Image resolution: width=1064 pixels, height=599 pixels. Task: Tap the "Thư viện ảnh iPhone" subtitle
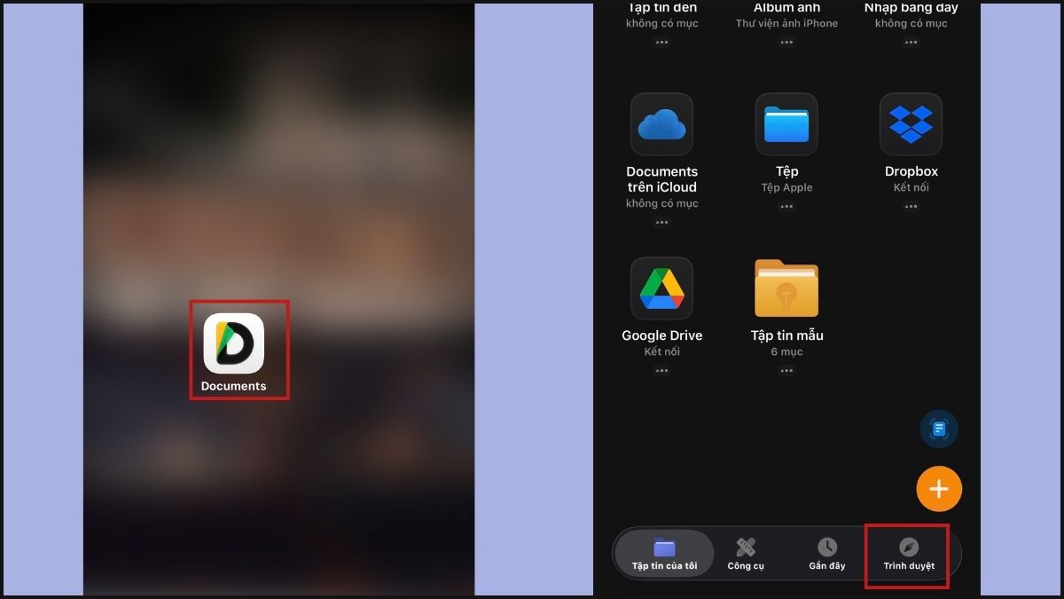click(x=786, y=24)
